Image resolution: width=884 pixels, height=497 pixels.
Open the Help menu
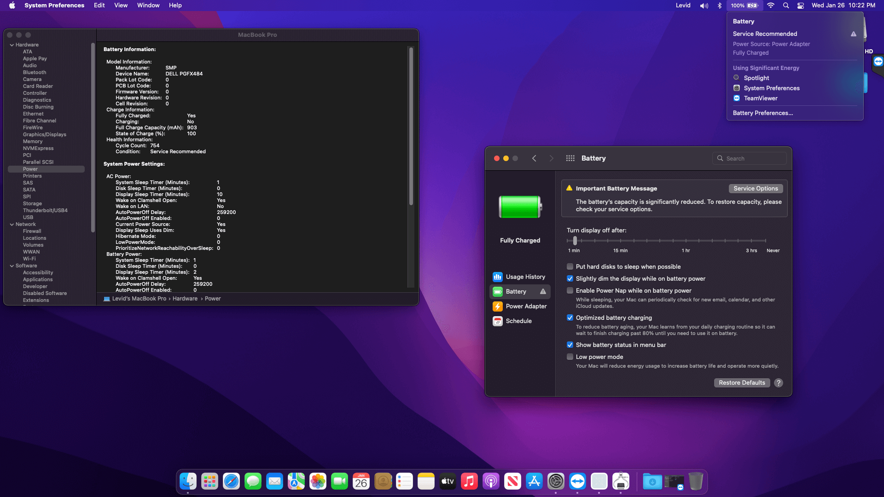tap(175, 6)
